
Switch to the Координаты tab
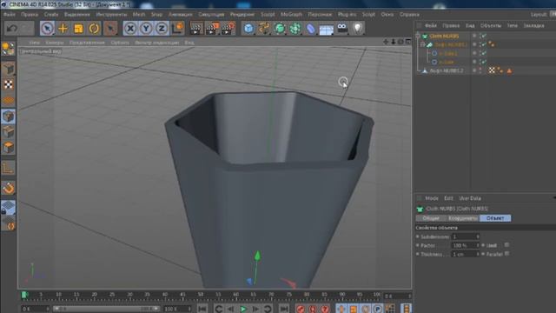[463, 218]
